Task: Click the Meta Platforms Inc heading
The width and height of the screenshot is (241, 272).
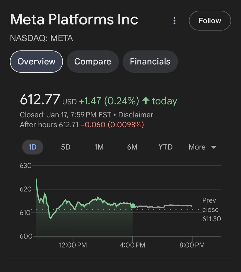Action: (x=74, y=20)
